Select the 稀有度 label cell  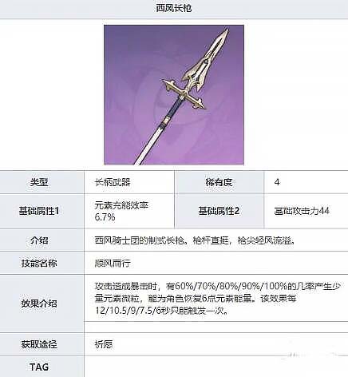pos(219,182)
